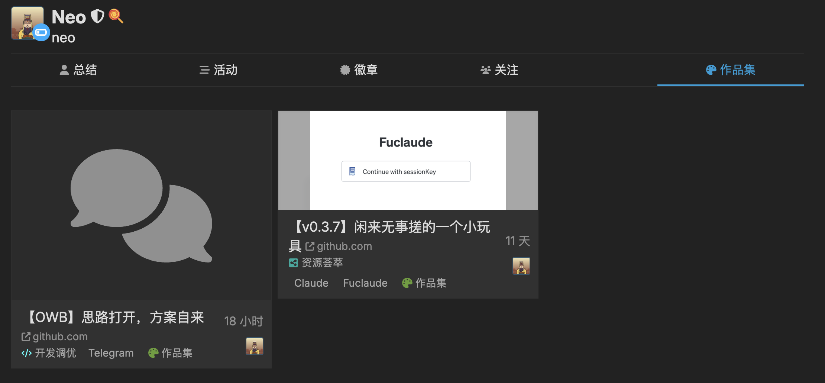Select 作品集 tag in the OWB card

click(x=170, y=353)
